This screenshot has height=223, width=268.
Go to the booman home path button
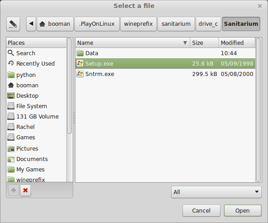click(55, 24)
